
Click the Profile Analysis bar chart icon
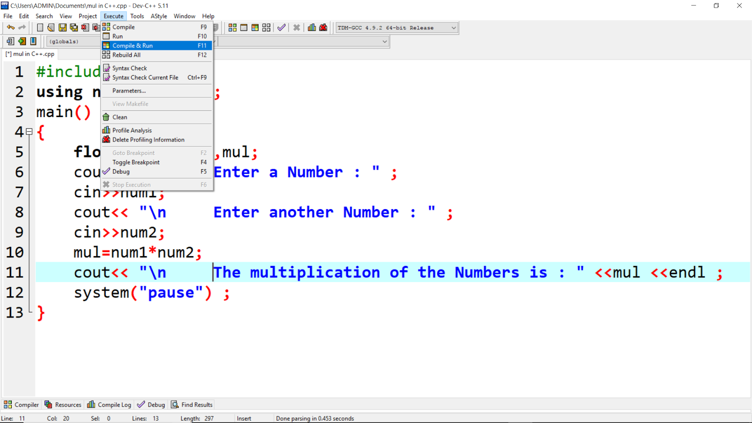click(311, 27)
